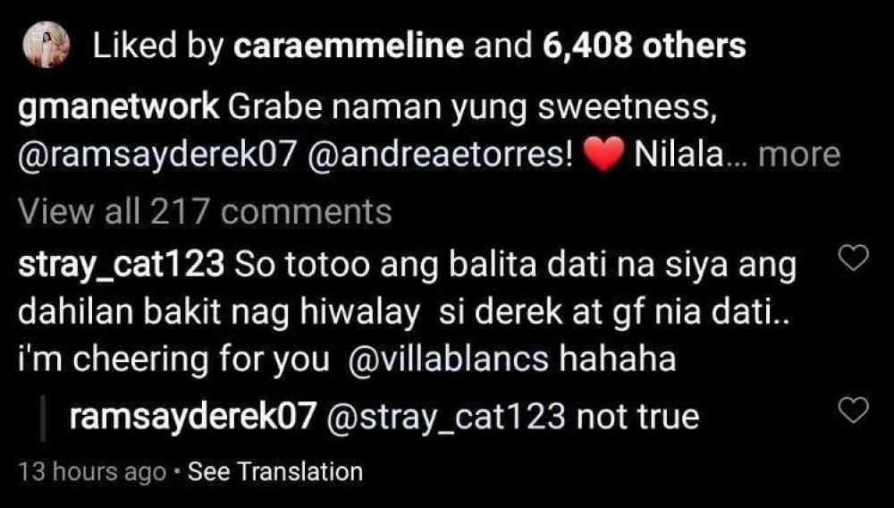This screenshot has width=894, height=508.
Task: View all 217 comments
Action: click(205, 212)
